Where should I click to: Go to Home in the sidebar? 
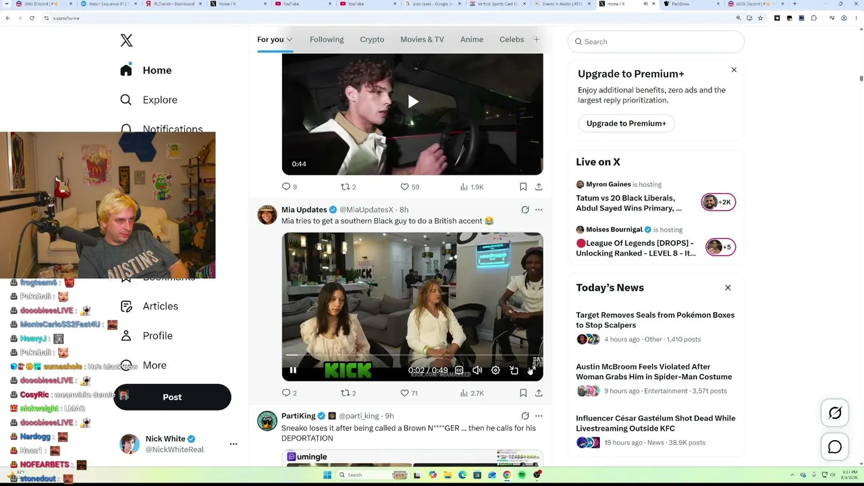146,70
